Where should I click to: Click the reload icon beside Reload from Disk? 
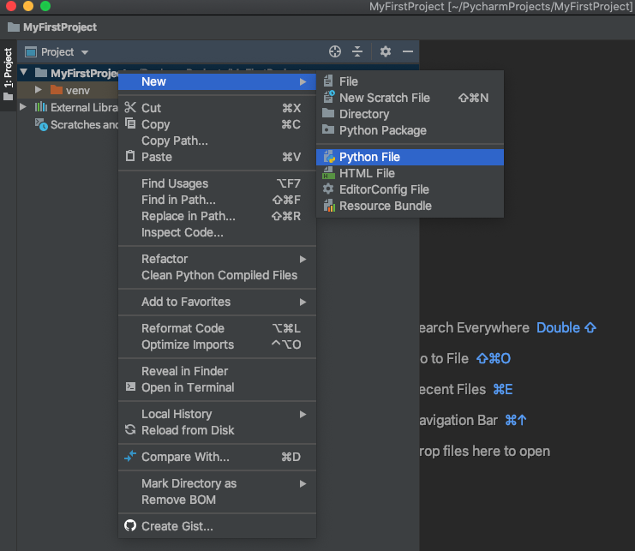tap(130, 429)
